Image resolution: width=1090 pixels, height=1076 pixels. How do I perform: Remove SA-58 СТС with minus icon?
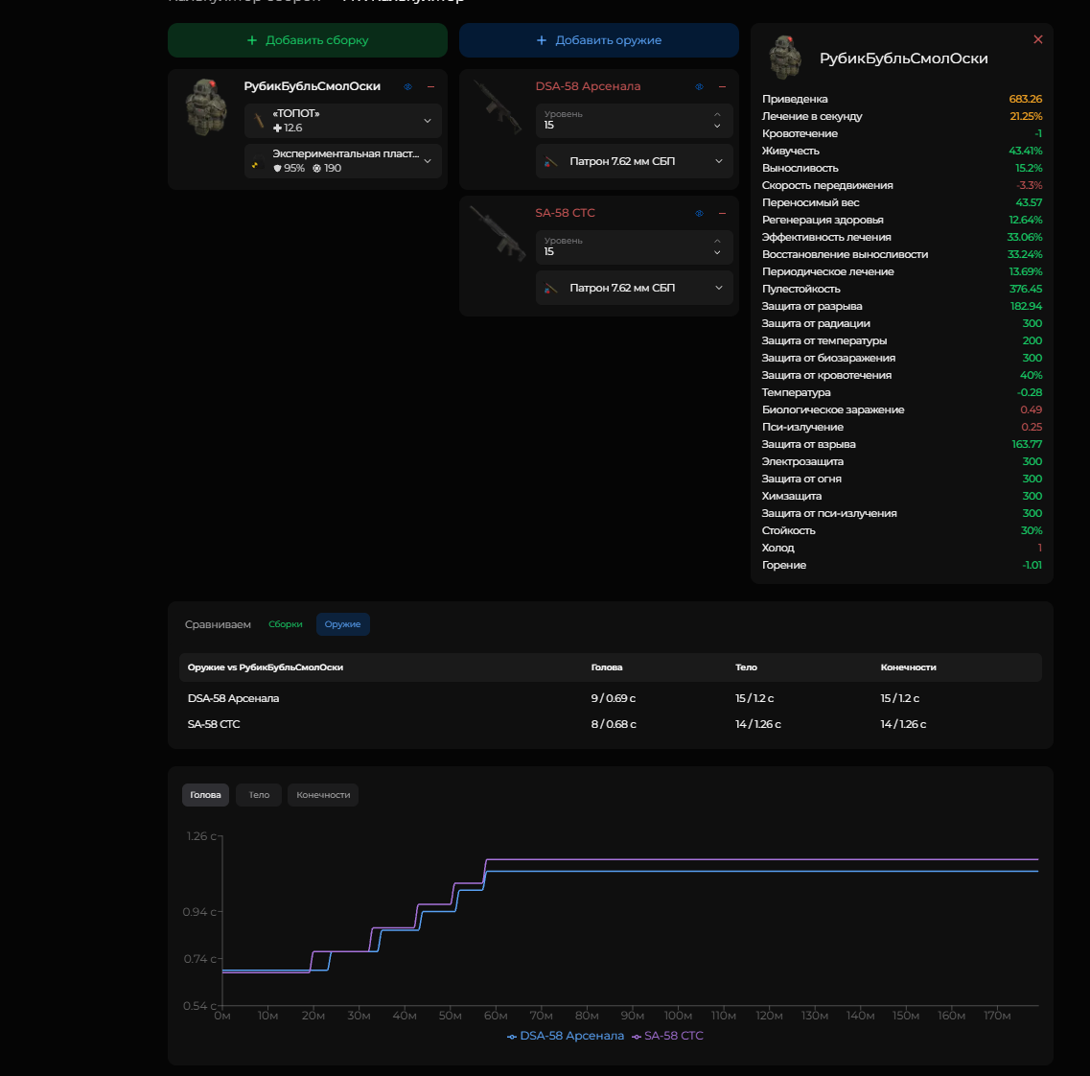[722, 214]
